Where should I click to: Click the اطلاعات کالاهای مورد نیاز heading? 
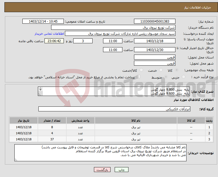tap(193, 100)
